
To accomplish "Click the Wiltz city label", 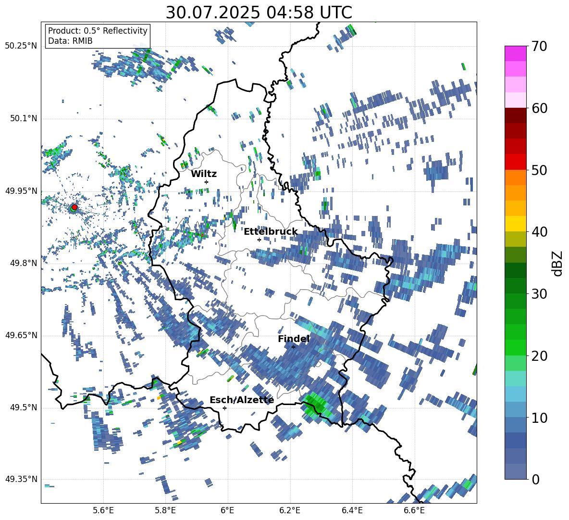I will pyautogui.click(x=204, y=174).
